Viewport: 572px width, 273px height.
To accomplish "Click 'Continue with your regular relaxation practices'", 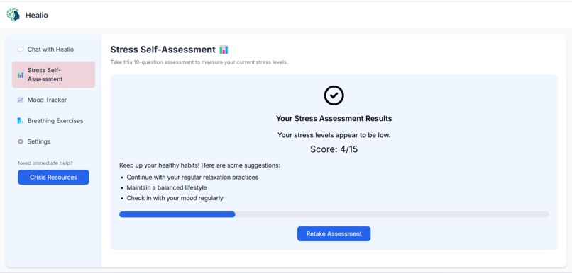I will [192, 178].
